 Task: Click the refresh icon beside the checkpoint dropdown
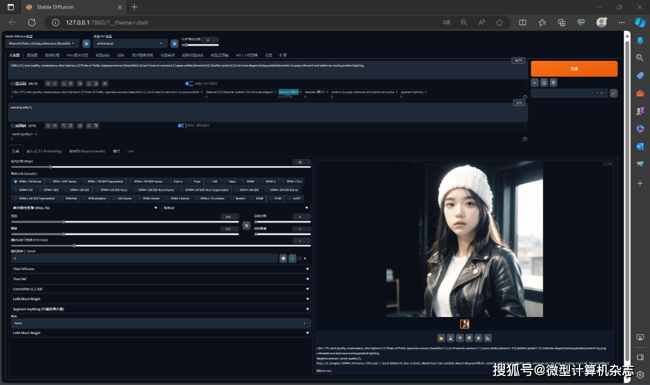86,43
